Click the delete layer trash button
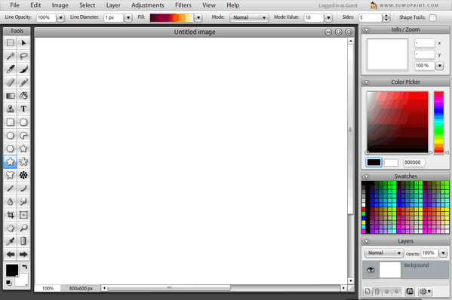Image resolution: width=452 pixels, height=300 pixels. (377, 292)
